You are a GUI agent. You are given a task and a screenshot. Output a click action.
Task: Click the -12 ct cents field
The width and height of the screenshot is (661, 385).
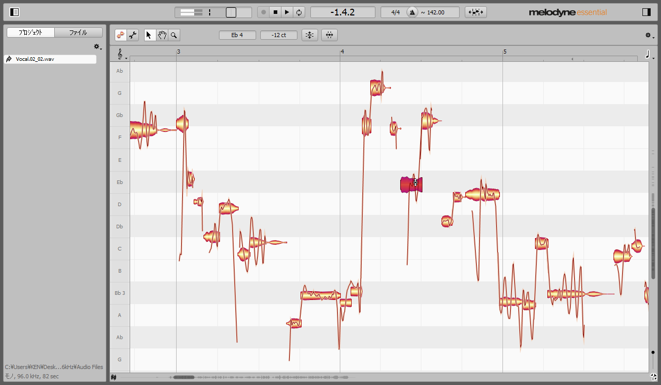point(279,35)
